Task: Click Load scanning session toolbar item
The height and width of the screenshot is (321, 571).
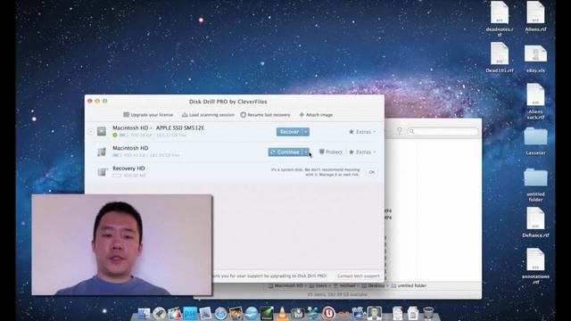Action: tap(208, 115)
